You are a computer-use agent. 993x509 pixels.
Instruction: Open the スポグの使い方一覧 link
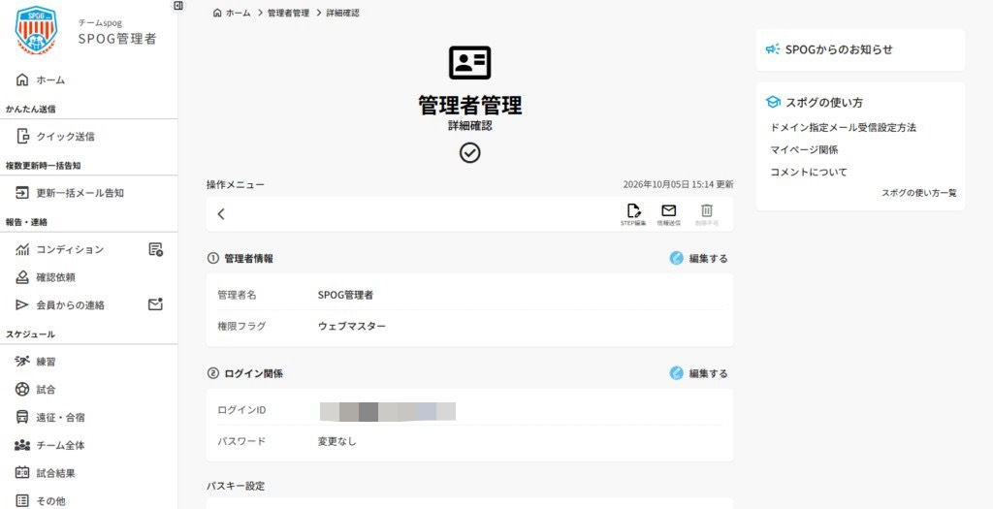(919, 193)
